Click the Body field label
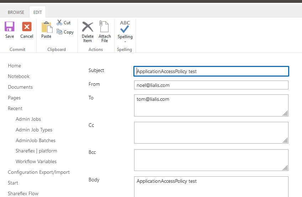 [94, 180]
